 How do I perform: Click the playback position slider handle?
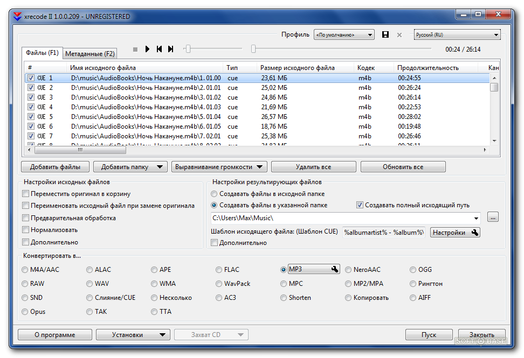tap(253, 49)
